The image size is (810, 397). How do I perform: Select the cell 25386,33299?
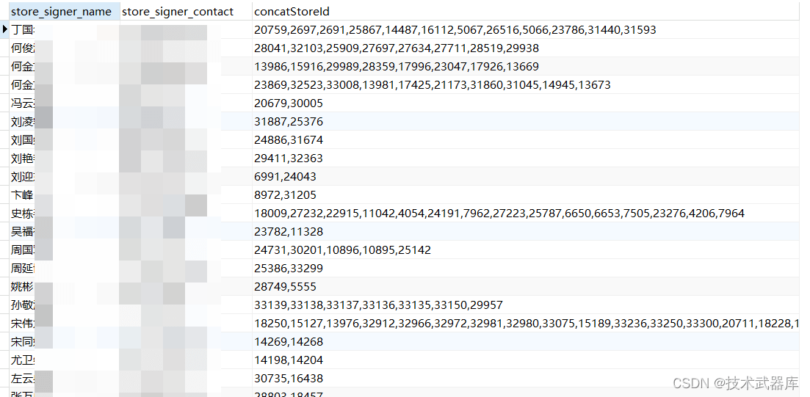click(x=526, y=269)
